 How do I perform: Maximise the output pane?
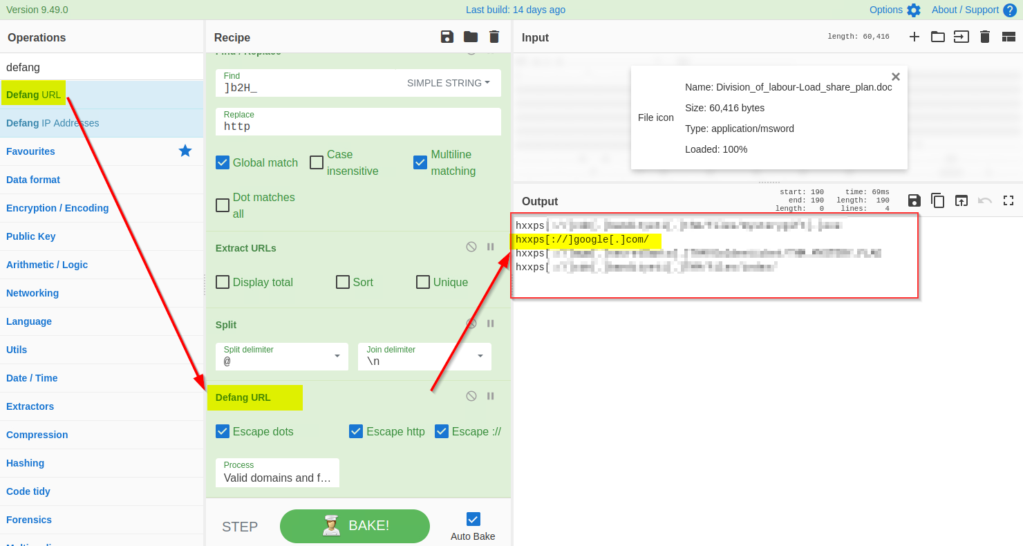(x=1008, y=200)
